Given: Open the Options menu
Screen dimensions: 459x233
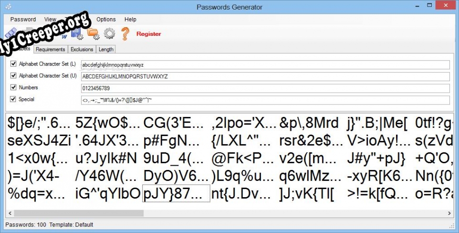Looking at the screenshot, I should pyautogui.click(x=106, y=20).
